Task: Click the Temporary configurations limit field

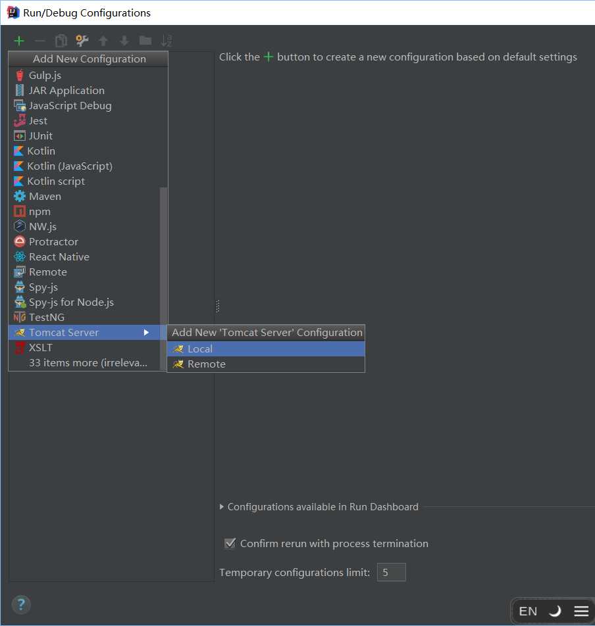Action: 391,572
